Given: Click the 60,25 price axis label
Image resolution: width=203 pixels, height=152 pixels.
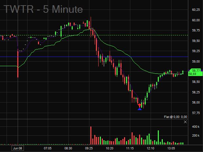Looking at the screenshot, I should 196,10.
